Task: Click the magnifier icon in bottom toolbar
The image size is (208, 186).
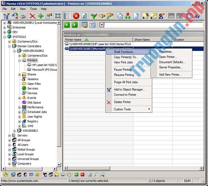Action: pos(96,175)
